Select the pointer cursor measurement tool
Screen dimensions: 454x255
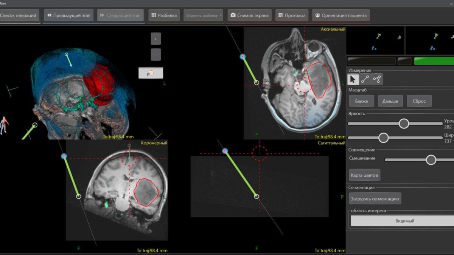[353, 79]
